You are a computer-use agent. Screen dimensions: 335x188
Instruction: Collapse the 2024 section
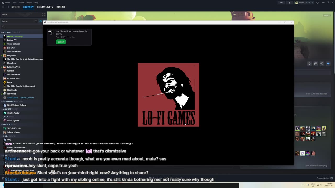tap(2, 136)
